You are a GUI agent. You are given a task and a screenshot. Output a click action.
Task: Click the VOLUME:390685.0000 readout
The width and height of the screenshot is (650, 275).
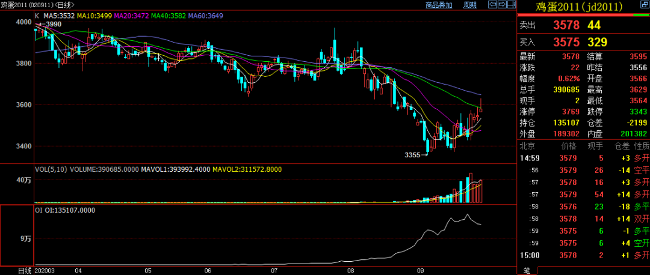(x=104, y=169)
